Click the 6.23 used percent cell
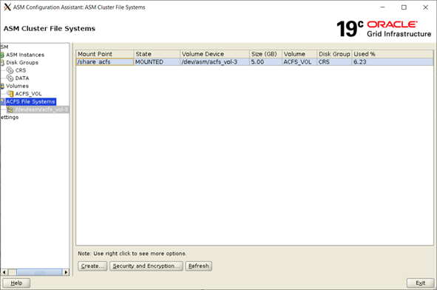Image resolution: width=437 pixels, height=290 pixels. pyautogui.click(x=393, y=62)
